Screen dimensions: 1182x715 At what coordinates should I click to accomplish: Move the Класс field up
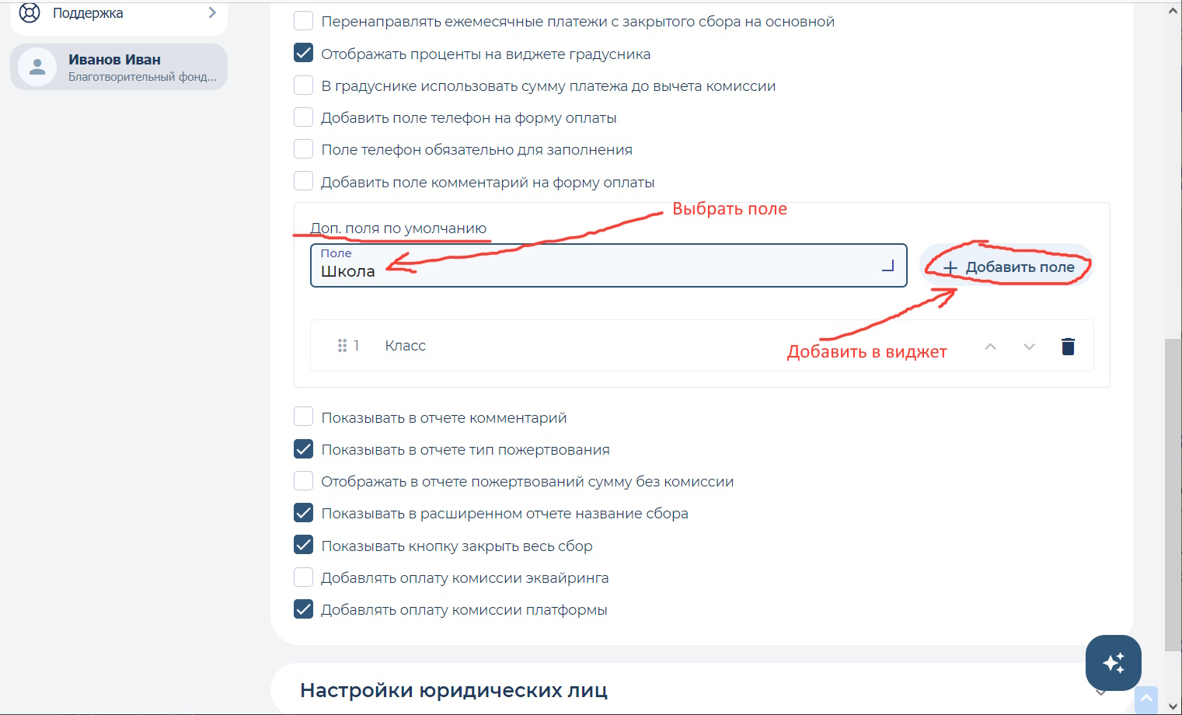990,347
